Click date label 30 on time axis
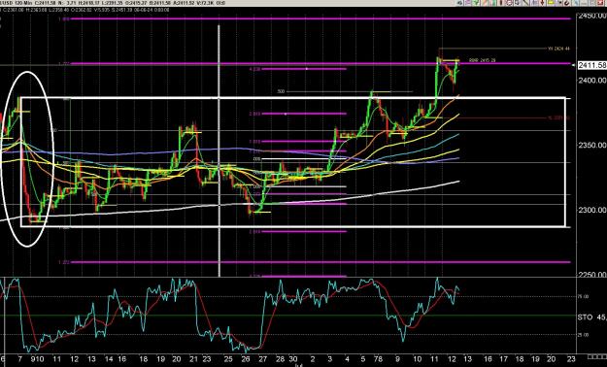 coord(293,359)
